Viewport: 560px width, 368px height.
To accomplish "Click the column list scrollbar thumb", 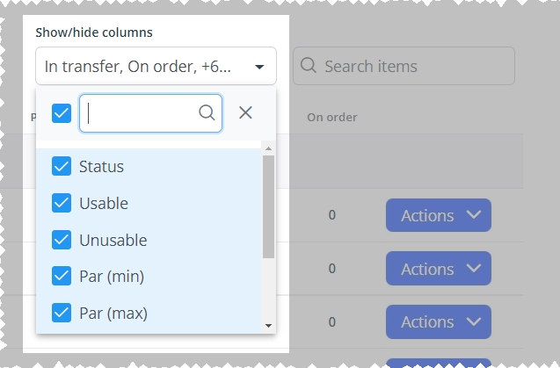I will (269, 206).
